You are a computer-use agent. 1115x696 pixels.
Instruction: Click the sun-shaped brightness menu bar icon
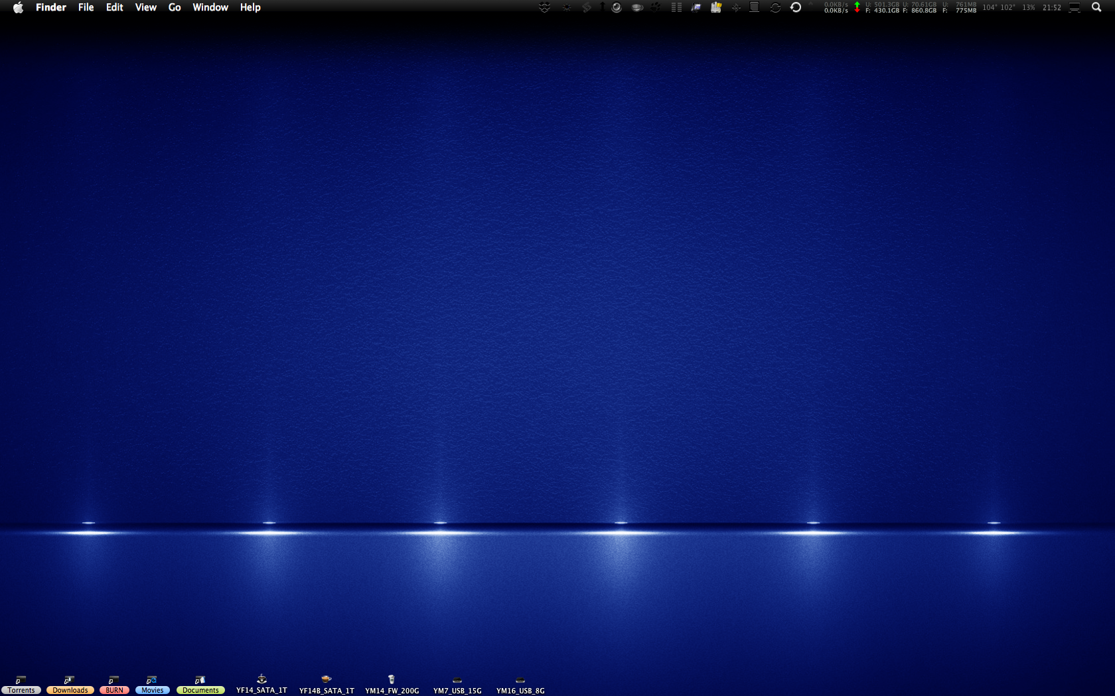pyautogui.click(x=567, y=7)
